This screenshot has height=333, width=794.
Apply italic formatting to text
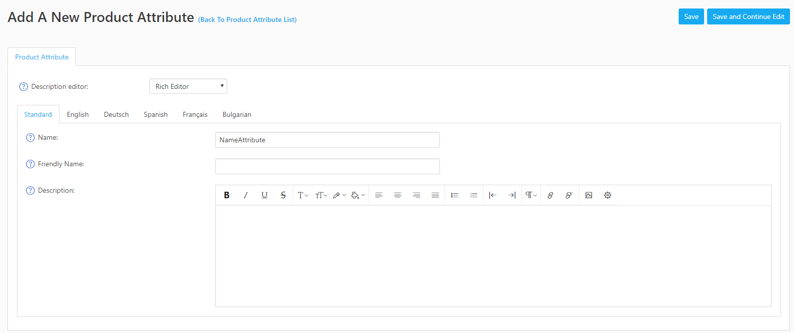(246, 195)
